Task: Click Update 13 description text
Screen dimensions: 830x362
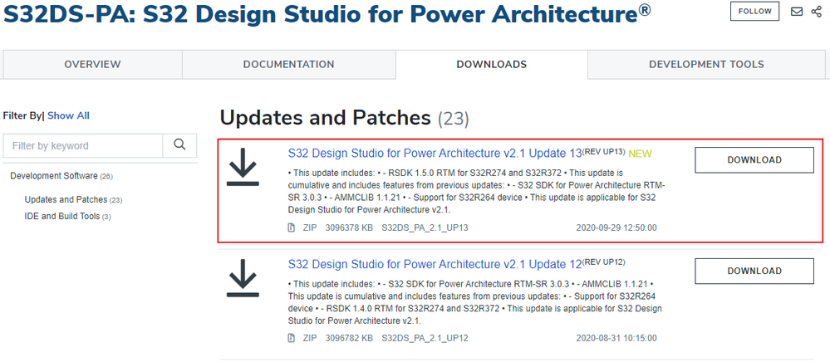Action: 476,191
